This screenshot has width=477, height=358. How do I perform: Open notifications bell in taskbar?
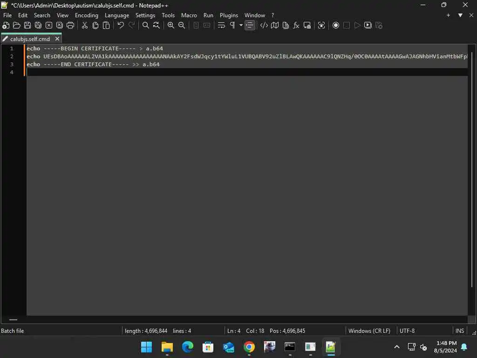tap(464, 347)
